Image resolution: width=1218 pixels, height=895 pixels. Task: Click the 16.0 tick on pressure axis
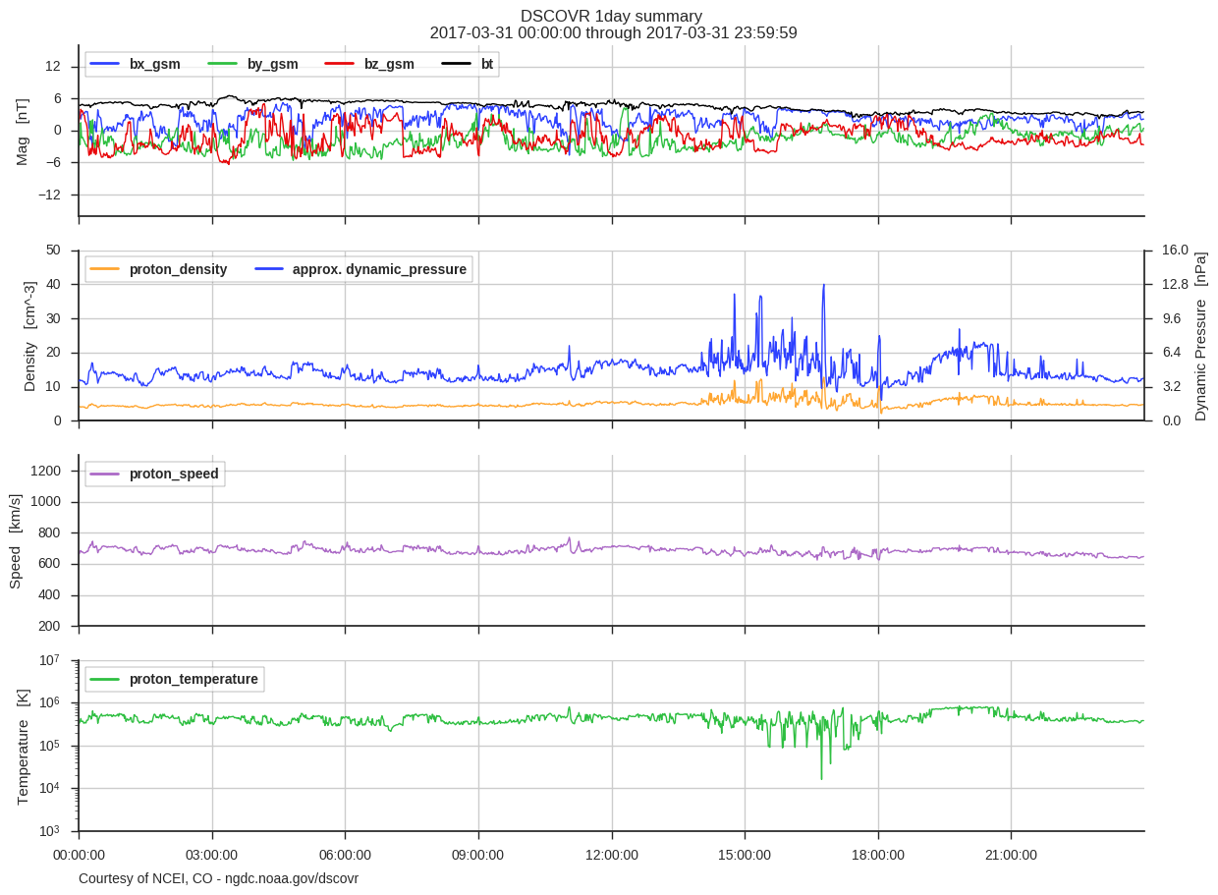[x=1176, y=251]
